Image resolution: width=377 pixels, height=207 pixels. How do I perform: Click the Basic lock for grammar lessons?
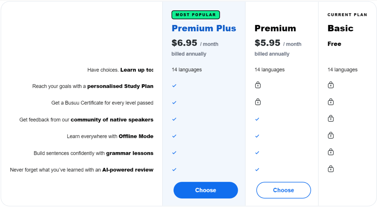(x=331, y=152)
